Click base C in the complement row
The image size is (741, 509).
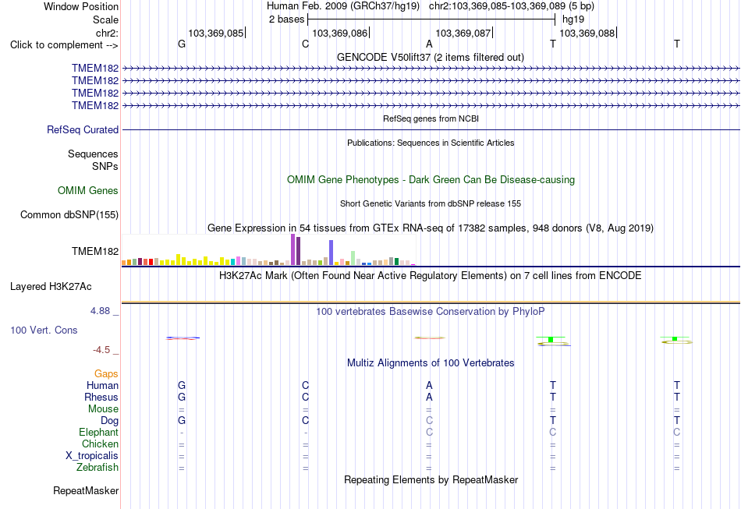305,44
